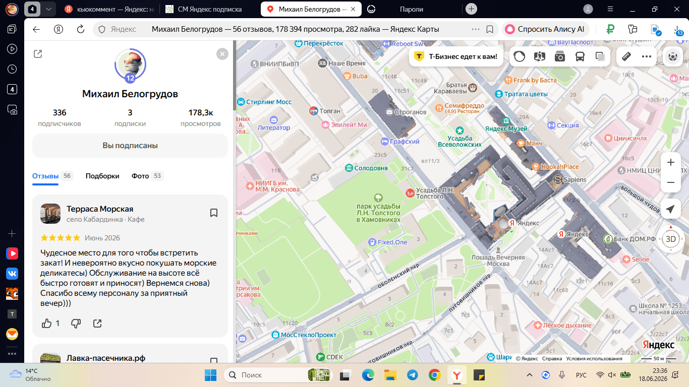The height and width of the screenshot is (387, 689).
Task: Click the Спросить Алису AI button
Action: pyautogui.click(x=545, y=29)
